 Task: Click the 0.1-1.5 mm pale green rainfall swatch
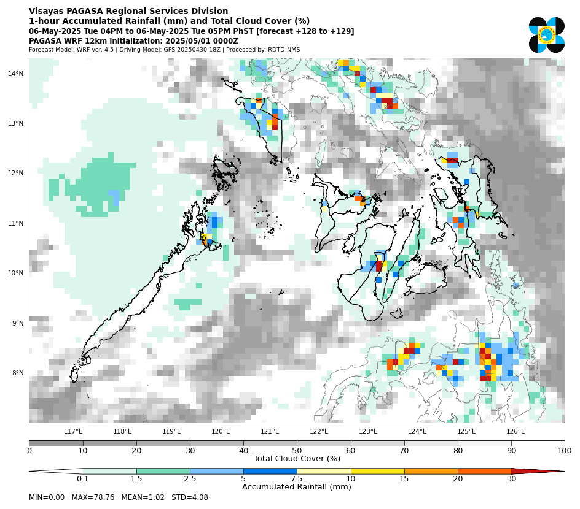109,472
